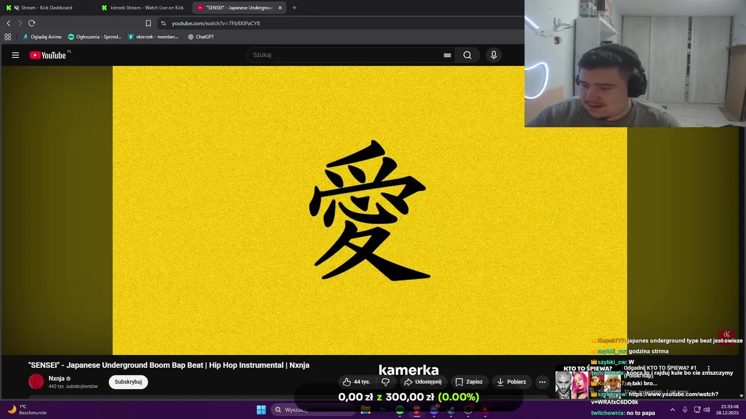Open a new browser tab
746x419 pixels.
click(x=294, y=8)
